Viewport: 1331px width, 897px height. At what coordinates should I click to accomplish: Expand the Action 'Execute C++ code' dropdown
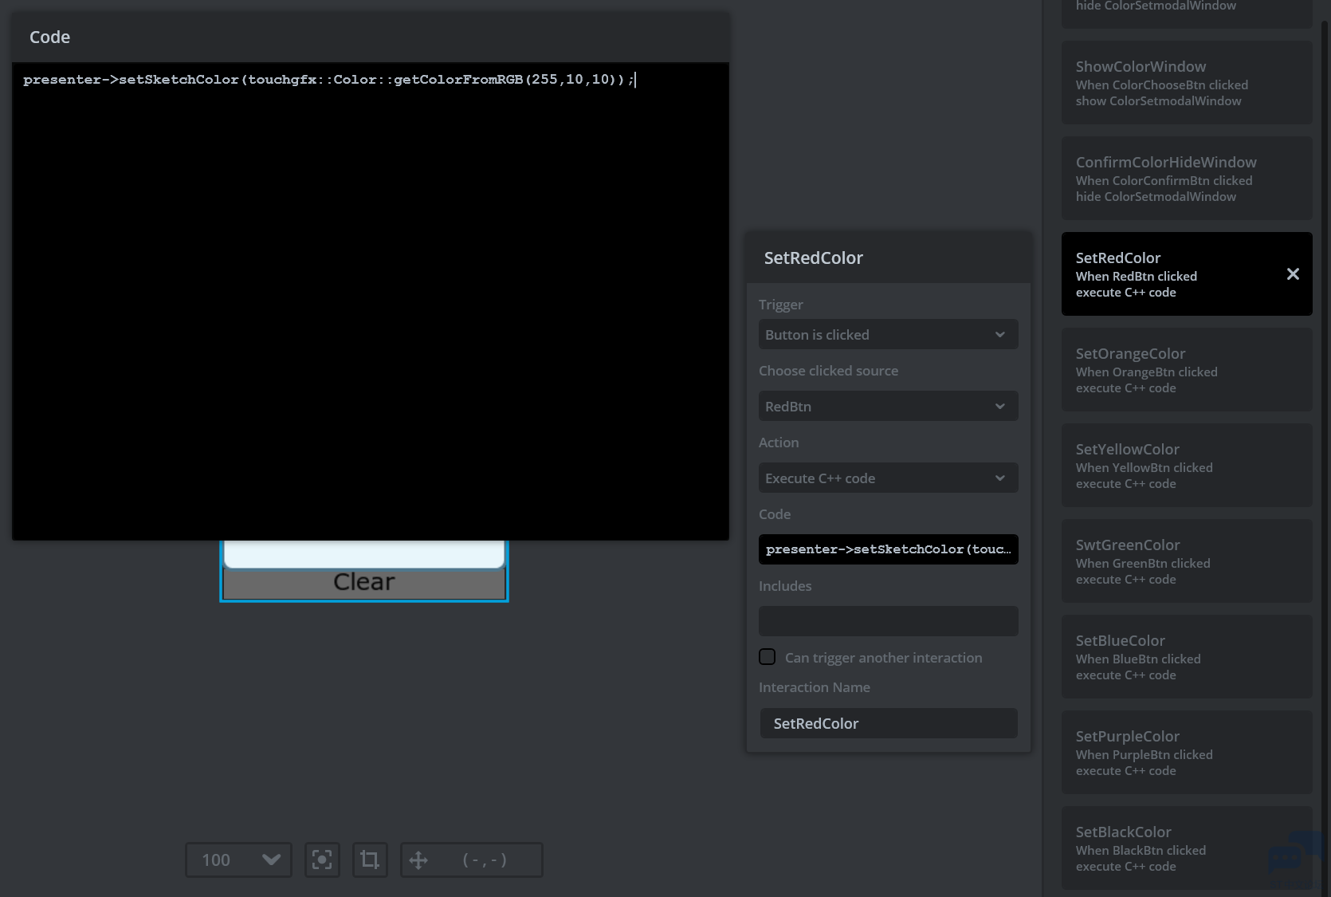pos(888,478)
